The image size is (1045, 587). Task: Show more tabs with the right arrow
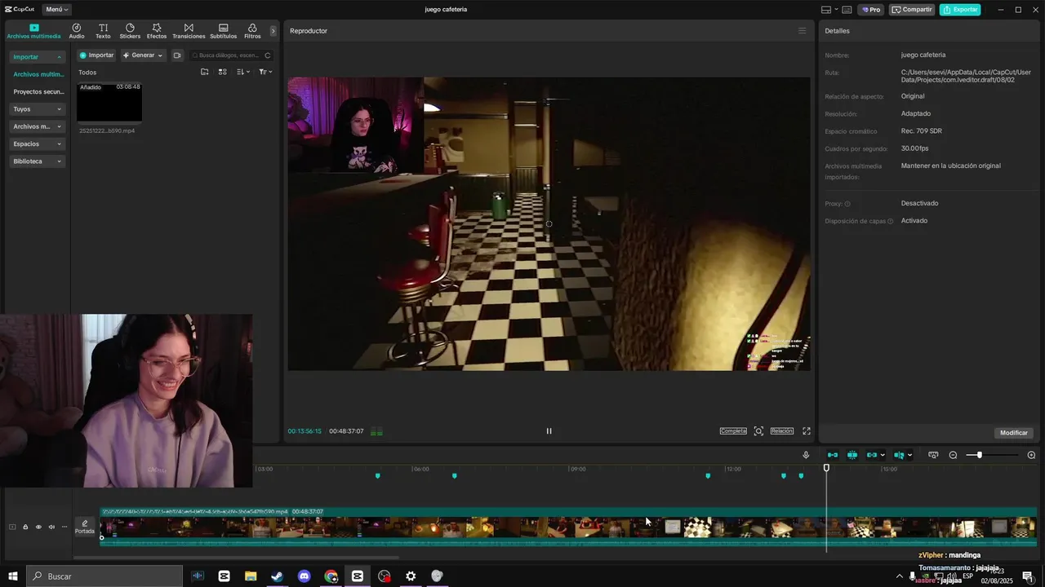273,31
